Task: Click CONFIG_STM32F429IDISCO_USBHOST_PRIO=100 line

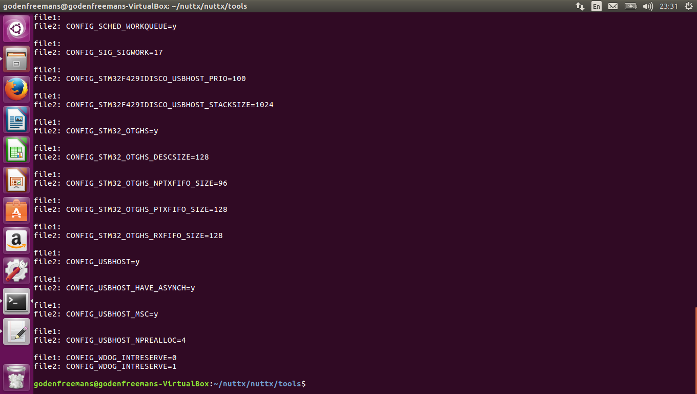Action: tap(140, 78)
